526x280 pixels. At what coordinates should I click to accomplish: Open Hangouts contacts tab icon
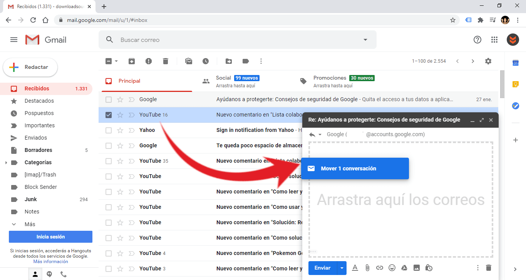pos(35,274)
